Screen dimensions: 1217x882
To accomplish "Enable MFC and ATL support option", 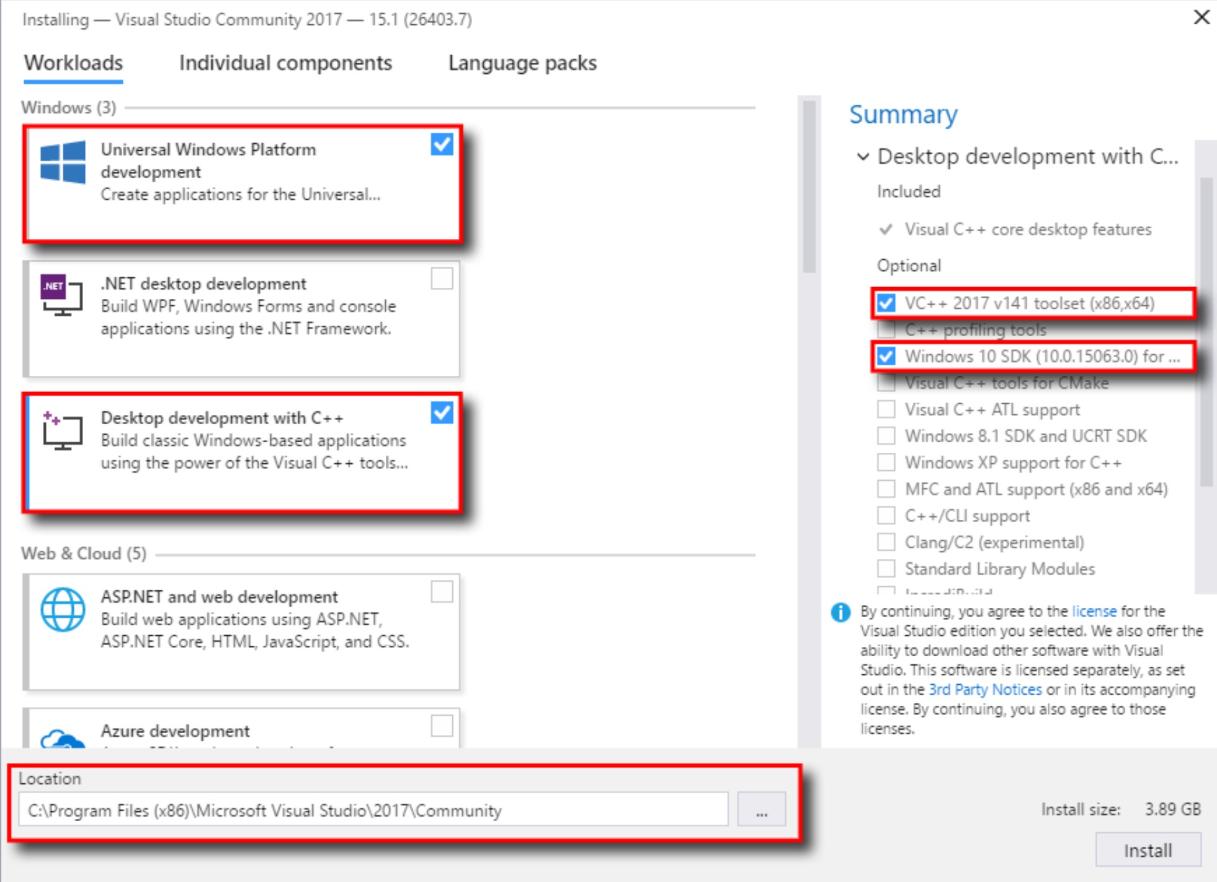I will pos(886,489).
